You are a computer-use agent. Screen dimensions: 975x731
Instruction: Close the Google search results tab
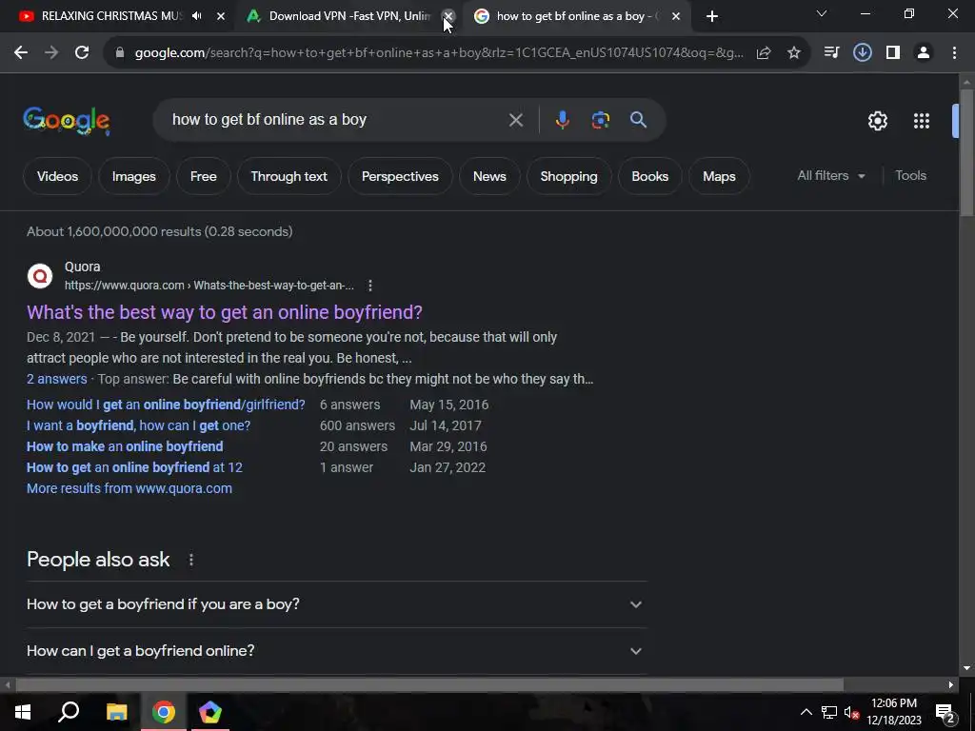click(676, 16)
